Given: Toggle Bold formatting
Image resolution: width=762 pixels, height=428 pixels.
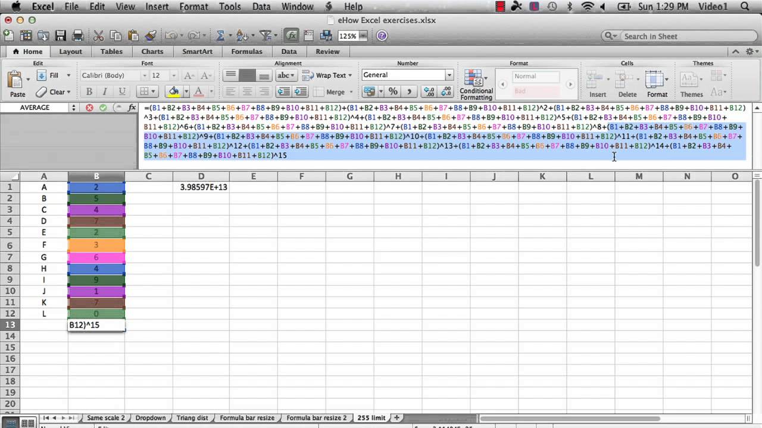Looking at the screenshot, I should point(89,92).
